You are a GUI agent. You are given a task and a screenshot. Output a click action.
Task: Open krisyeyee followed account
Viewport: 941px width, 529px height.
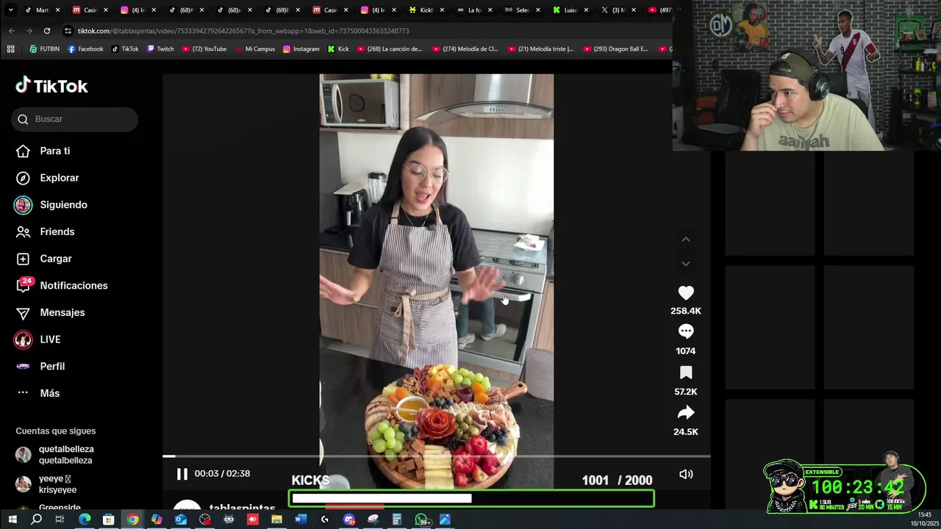[x=46, y=484]
